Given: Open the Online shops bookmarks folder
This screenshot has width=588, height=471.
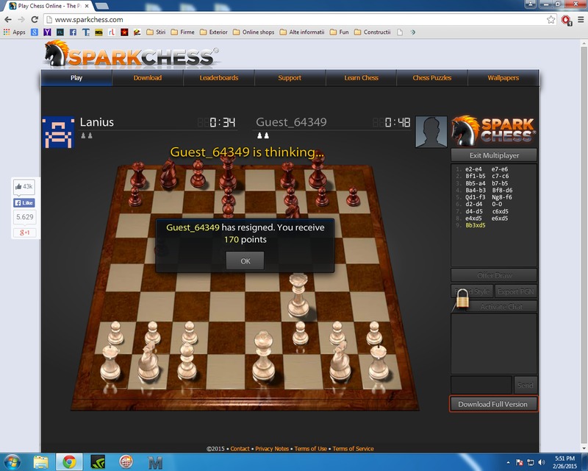Looking at the screenshot, I should click(x=254, y=32).
